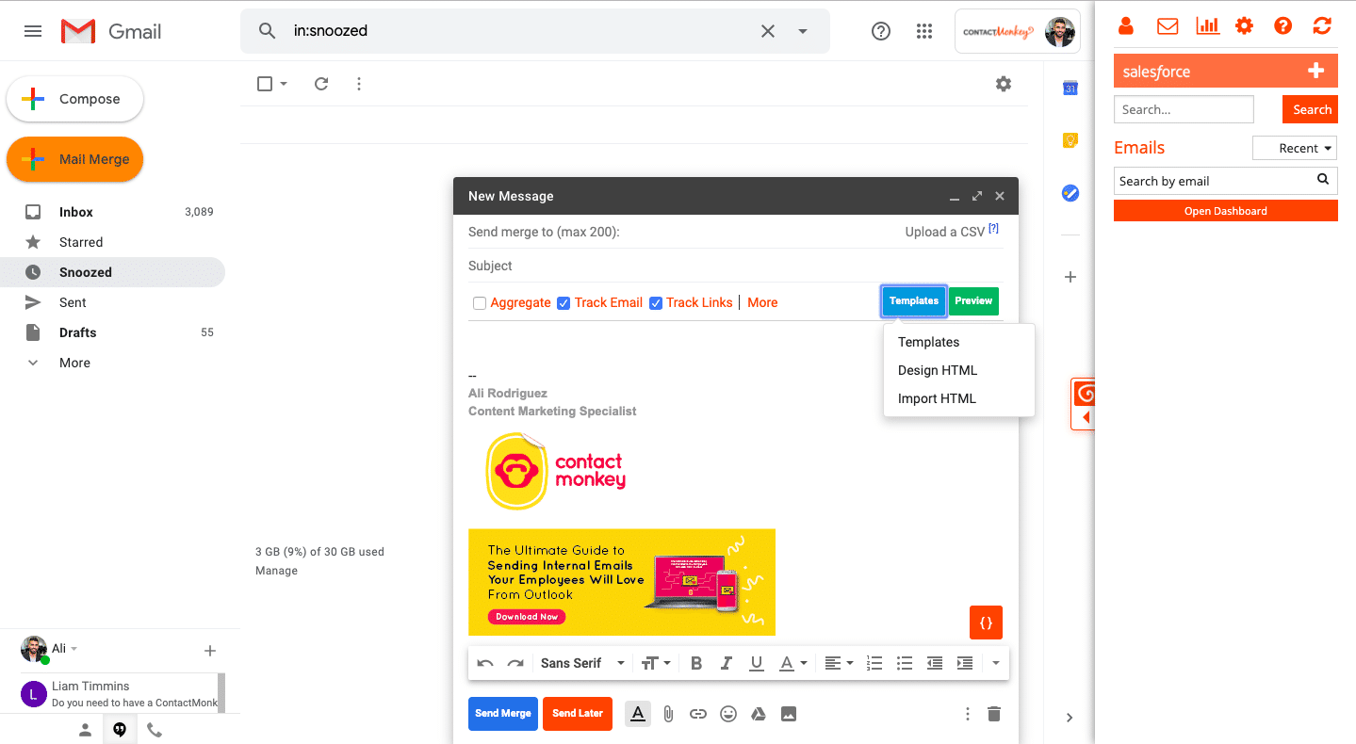Uncheck the Track Links option
Screen dimensions: 1356x744
tap(656, 302)
